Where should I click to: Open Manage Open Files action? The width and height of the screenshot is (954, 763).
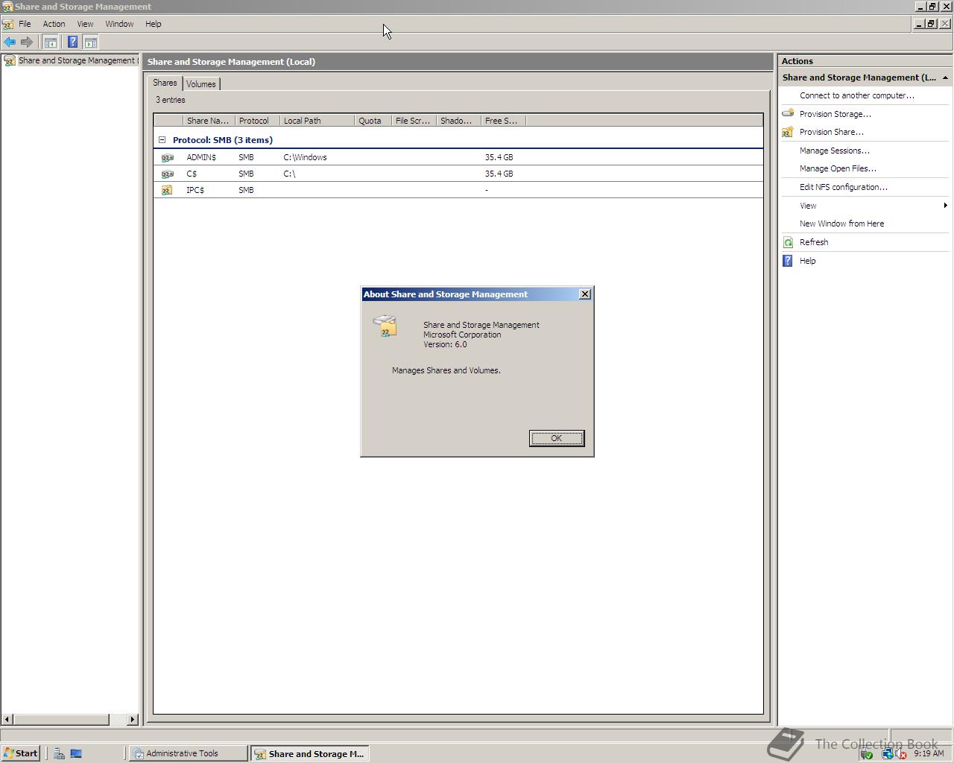838,168
